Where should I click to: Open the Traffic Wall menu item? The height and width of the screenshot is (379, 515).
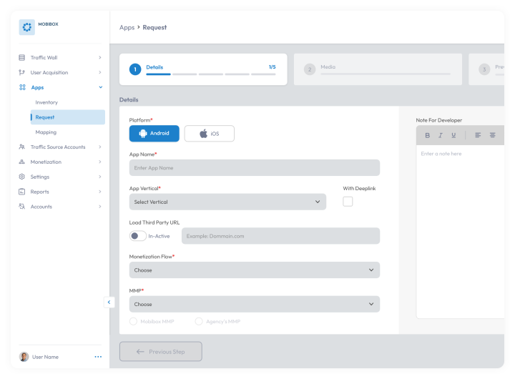[60, 57]
